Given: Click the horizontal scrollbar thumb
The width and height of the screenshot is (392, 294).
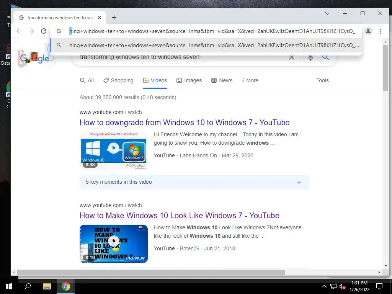Looking at the screenshot, I should [x=151, y=272].
